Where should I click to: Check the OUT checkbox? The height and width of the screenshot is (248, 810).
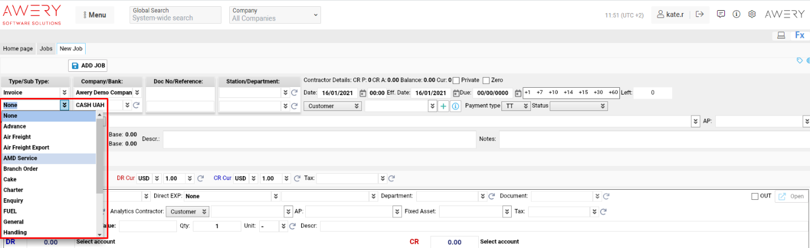coord(755,196)
